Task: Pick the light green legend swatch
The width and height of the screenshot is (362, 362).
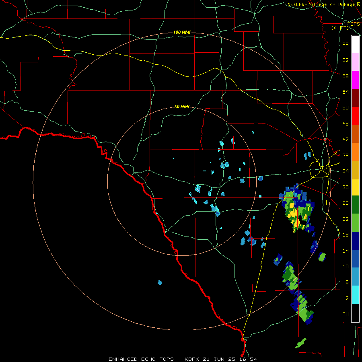Action: [355, 223]
